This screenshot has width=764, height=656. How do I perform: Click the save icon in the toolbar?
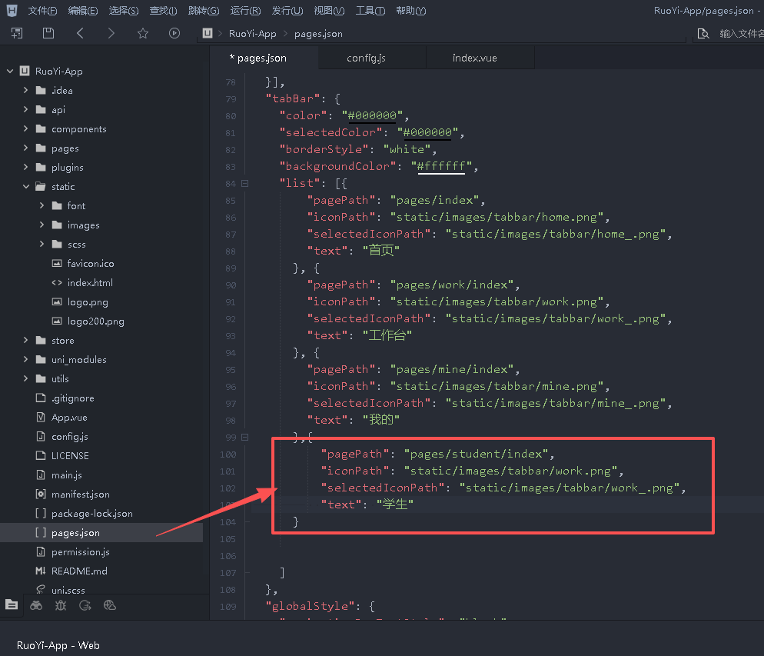[x=48, y=33]
